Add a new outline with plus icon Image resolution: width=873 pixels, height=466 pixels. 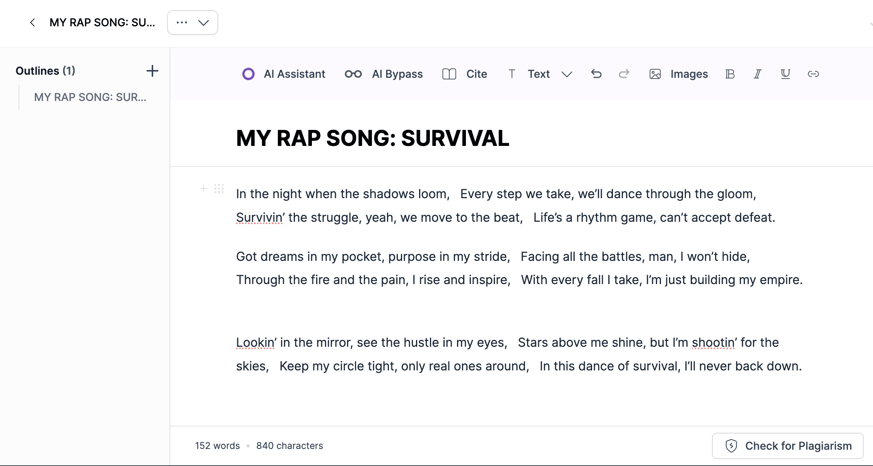[152, 71]
